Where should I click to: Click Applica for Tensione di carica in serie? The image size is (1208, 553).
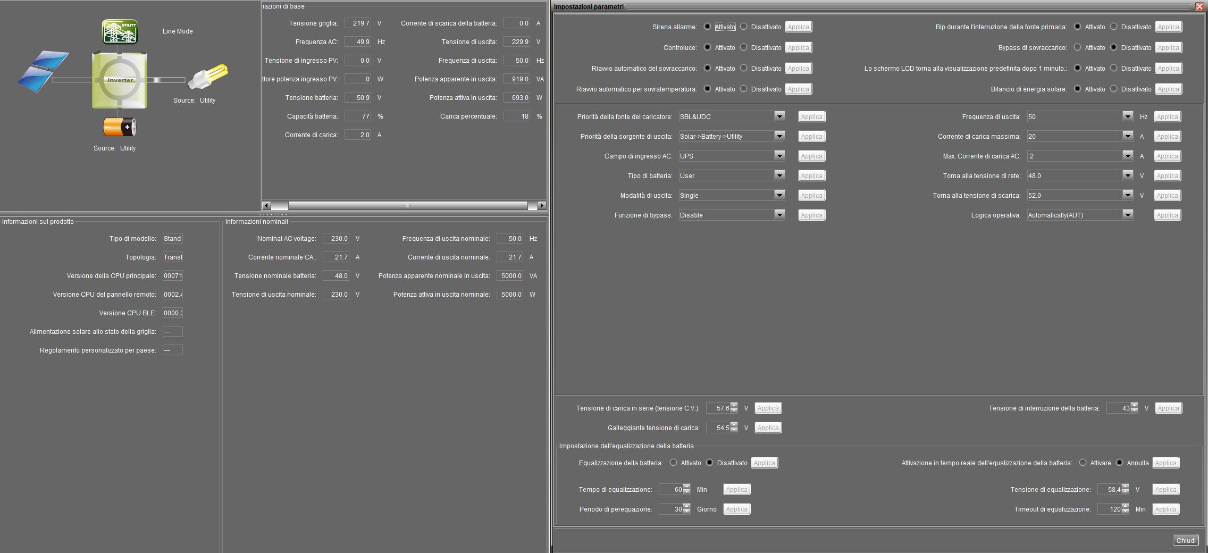tap(768, 408)
